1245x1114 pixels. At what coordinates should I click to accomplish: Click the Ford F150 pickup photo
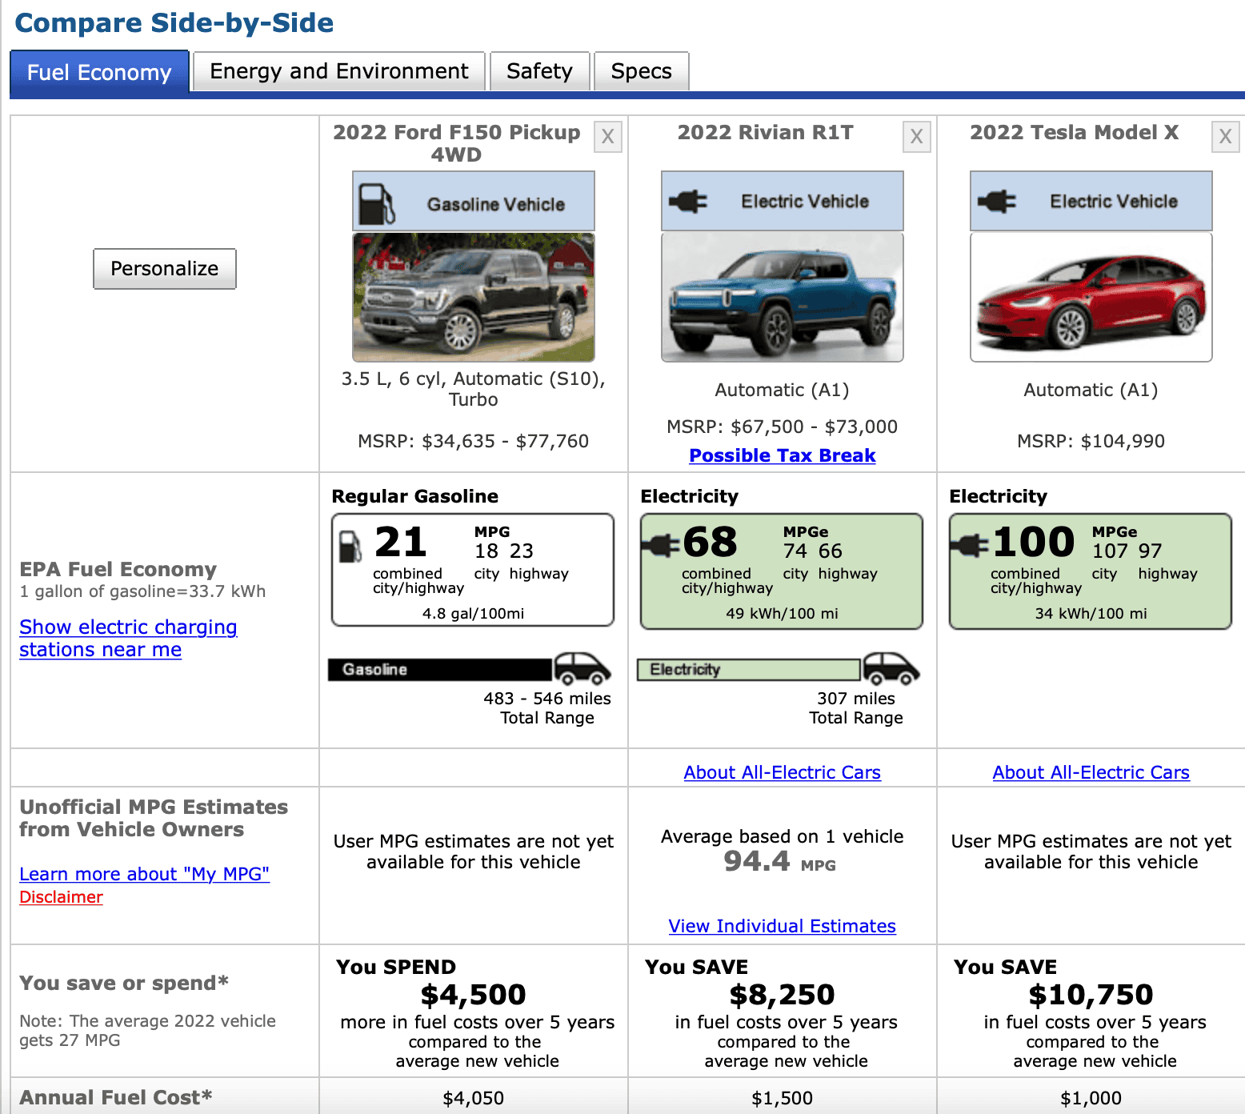tap(473, 297)
